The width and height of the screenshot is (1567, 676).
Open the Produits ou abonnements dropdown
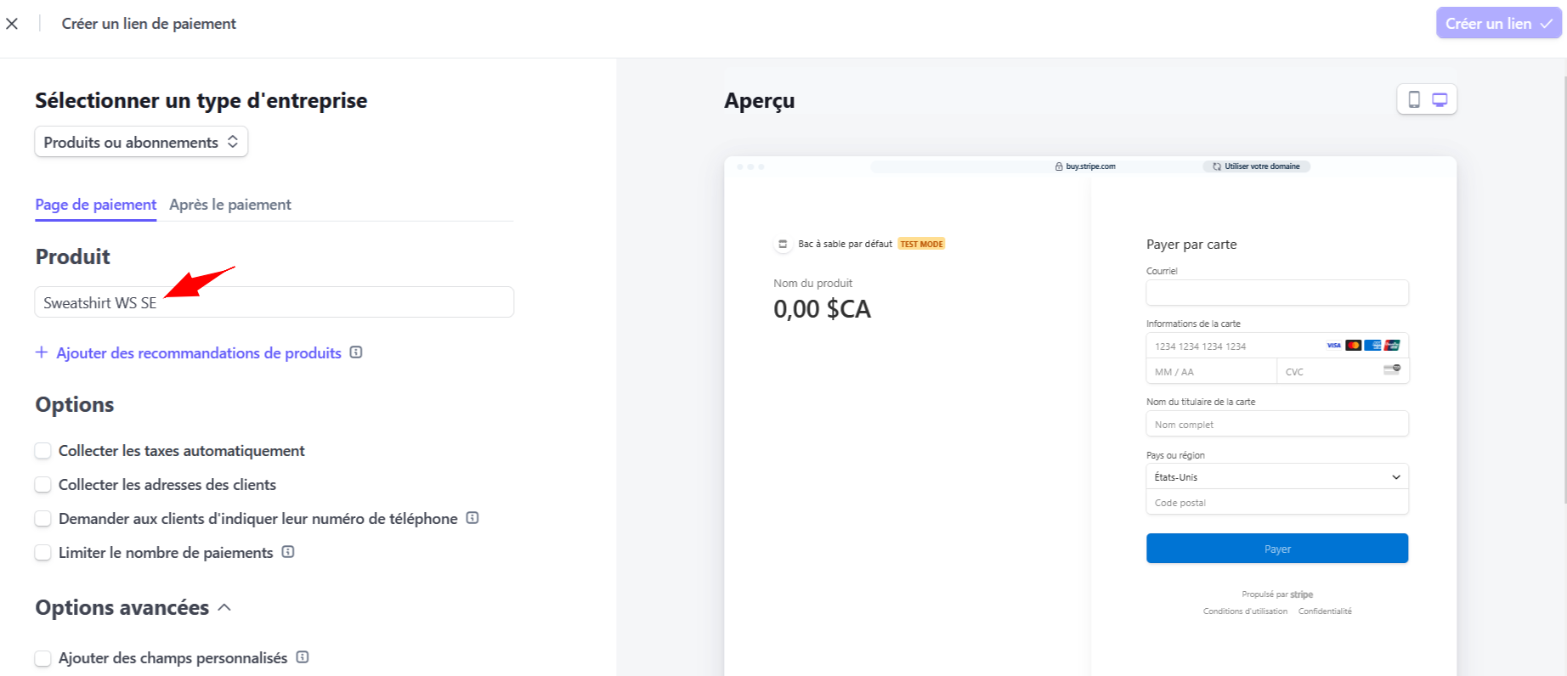click(141, 142)
